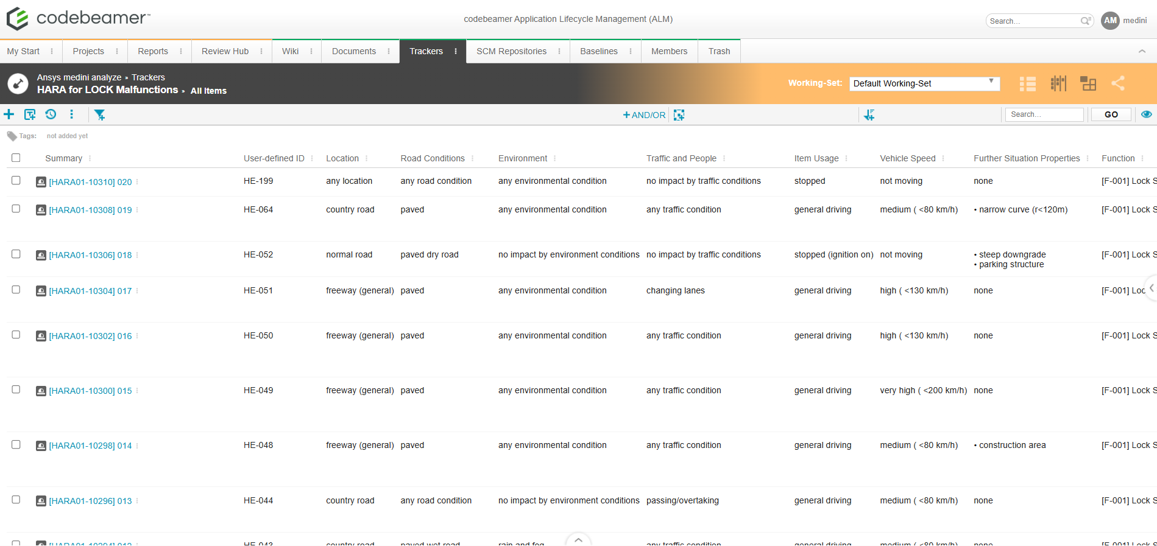Open context menu dots for HARA01-10308 019

(x=137, y=210)
